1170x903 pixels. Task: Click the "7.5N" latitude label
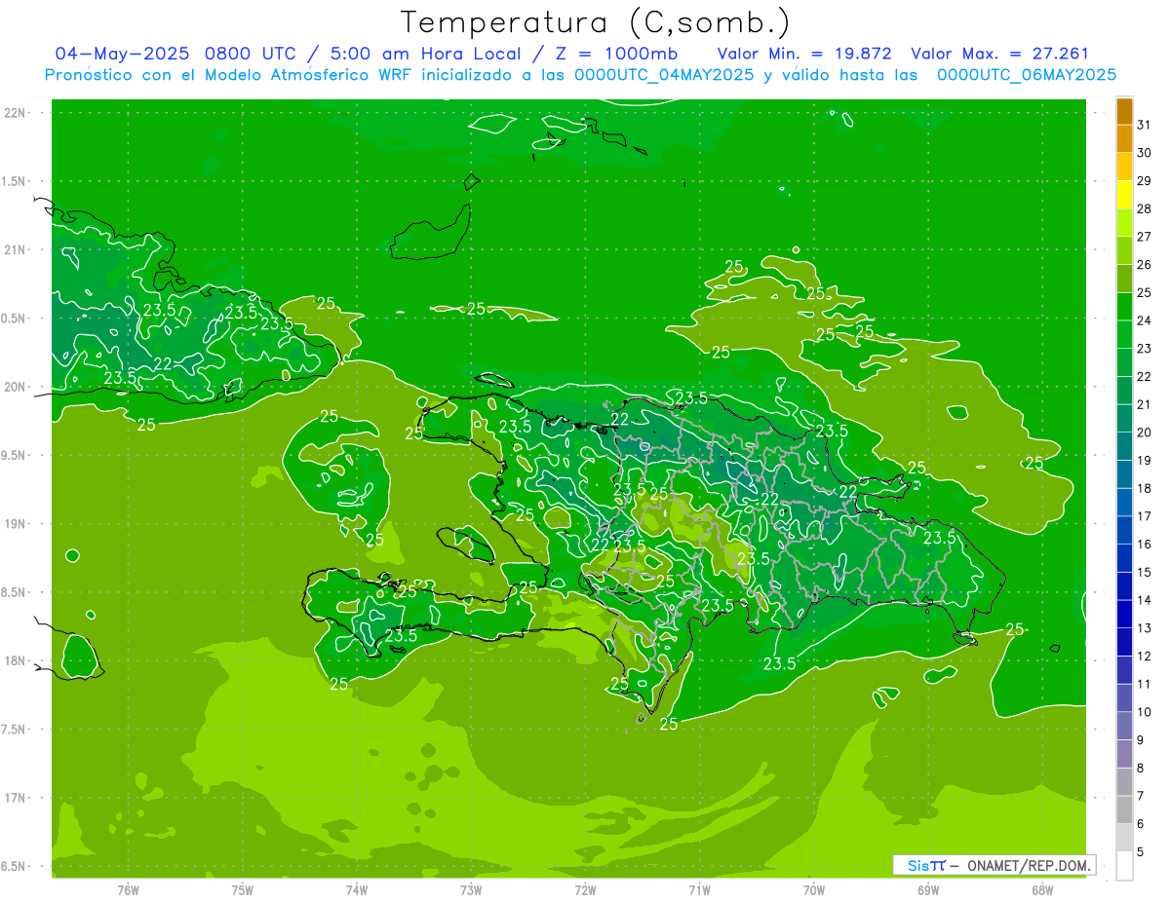coord(16,730)
